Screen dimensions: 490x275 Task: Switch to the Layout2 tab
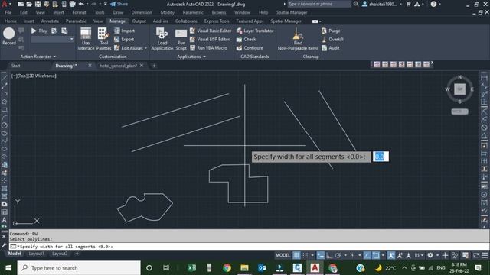[60, 254]
